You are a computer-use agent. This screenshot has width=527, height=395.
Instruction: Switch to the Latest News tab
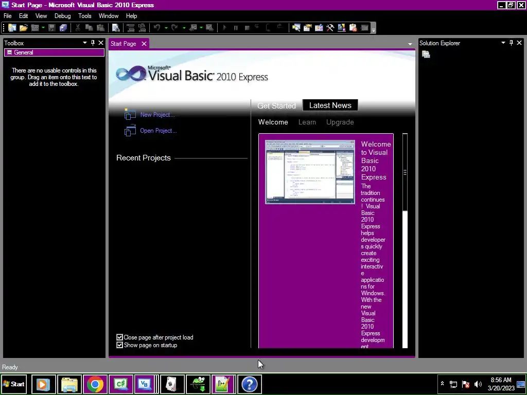[330, 105]
